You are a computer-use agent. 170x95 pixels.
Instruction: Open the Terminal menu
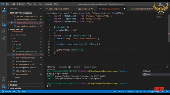point(48,4)
